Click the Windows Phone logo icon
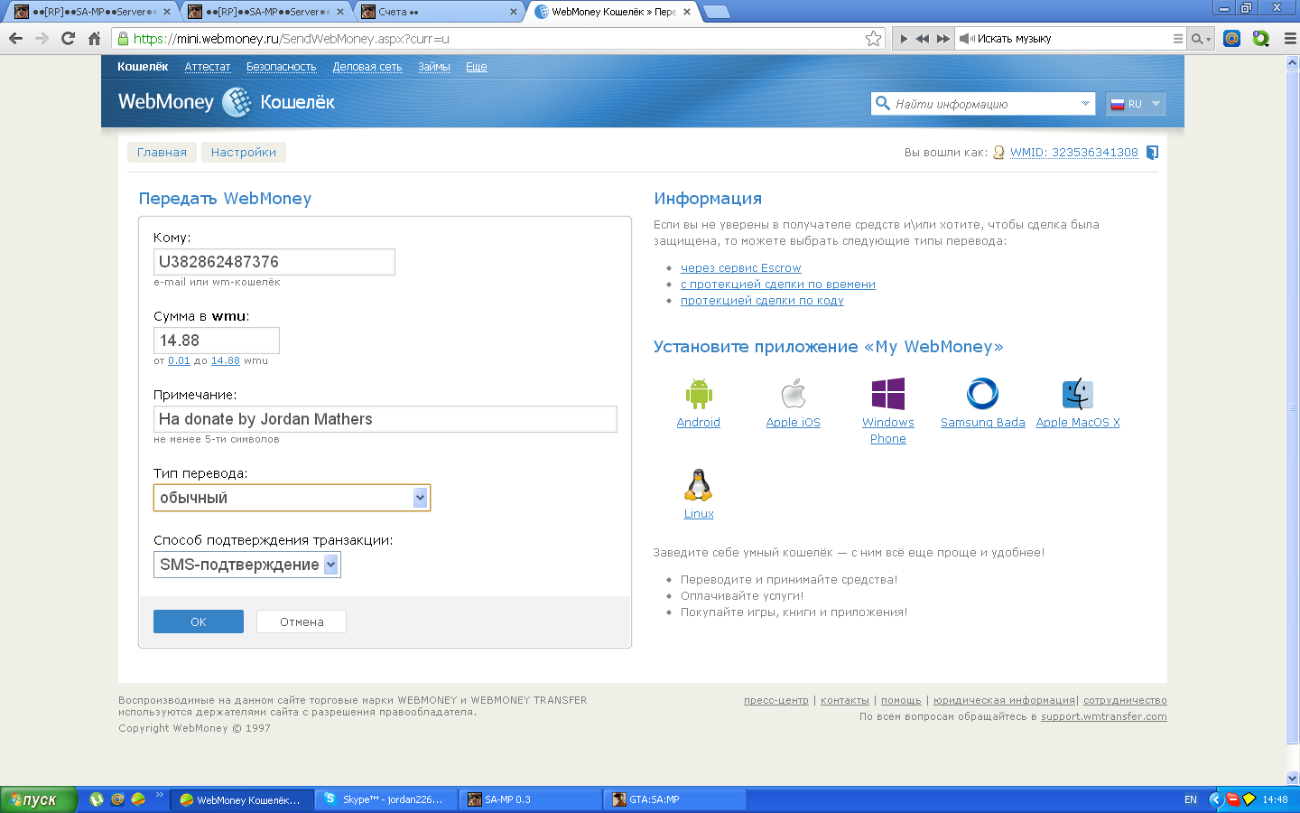Viewport: 1300px width, 813px height. pos(888,394)
